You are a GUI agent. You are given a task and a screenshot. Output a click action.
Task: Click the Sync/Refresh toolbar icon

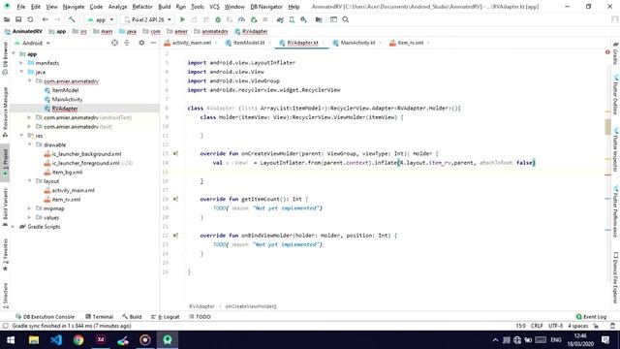(30, 19)
